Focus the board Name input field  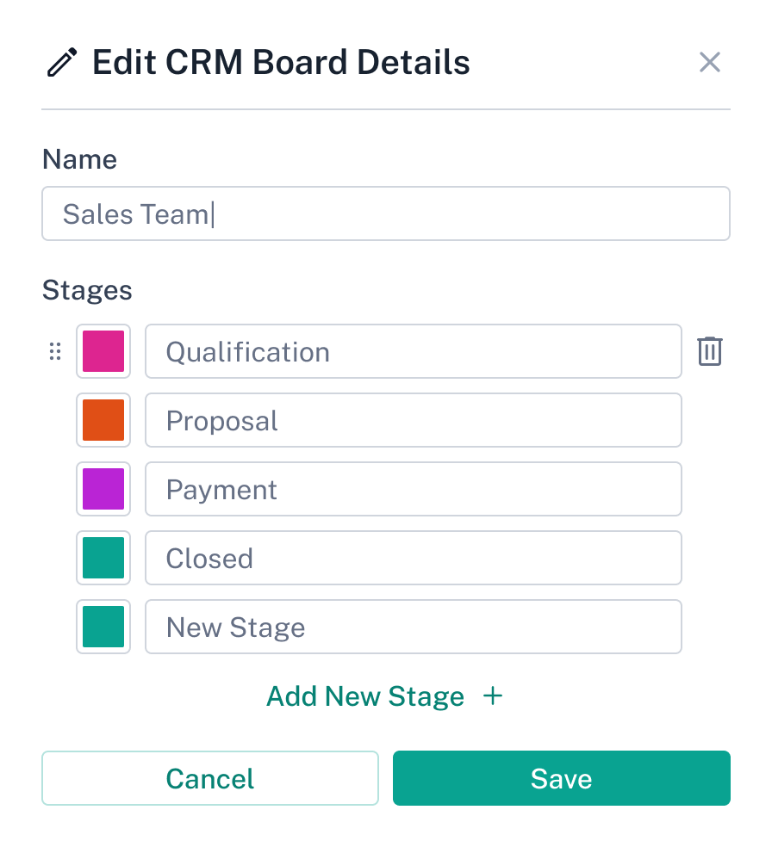click(386, 213)
